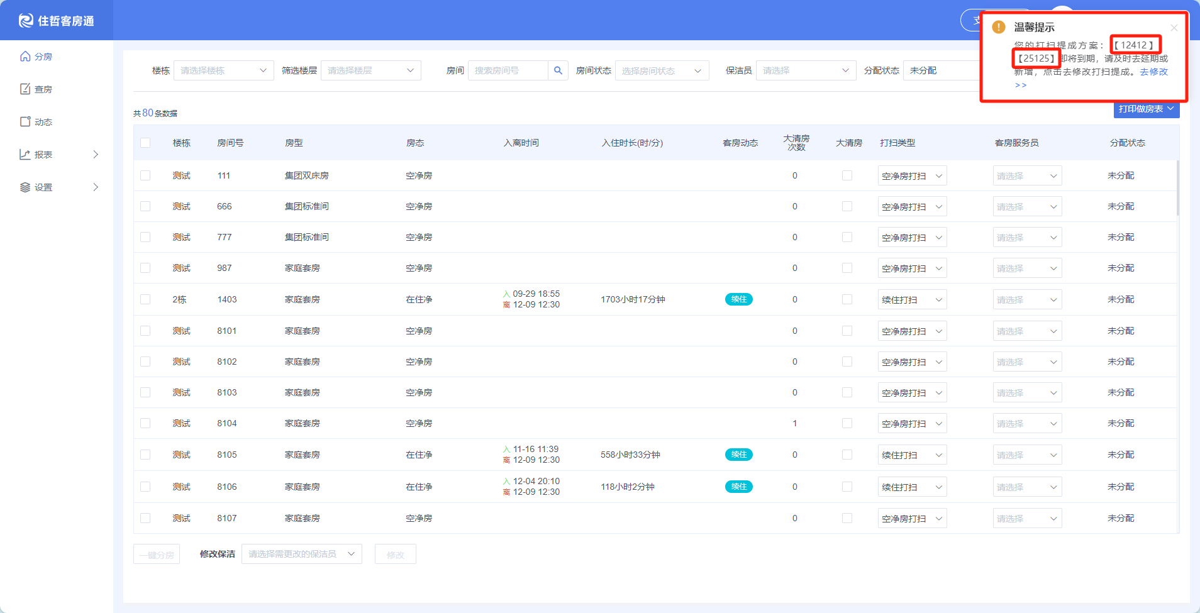Close the 温馨提示 notification popup
The height and width of the screenshot is (613, 1200).
tap(1174, 28)
